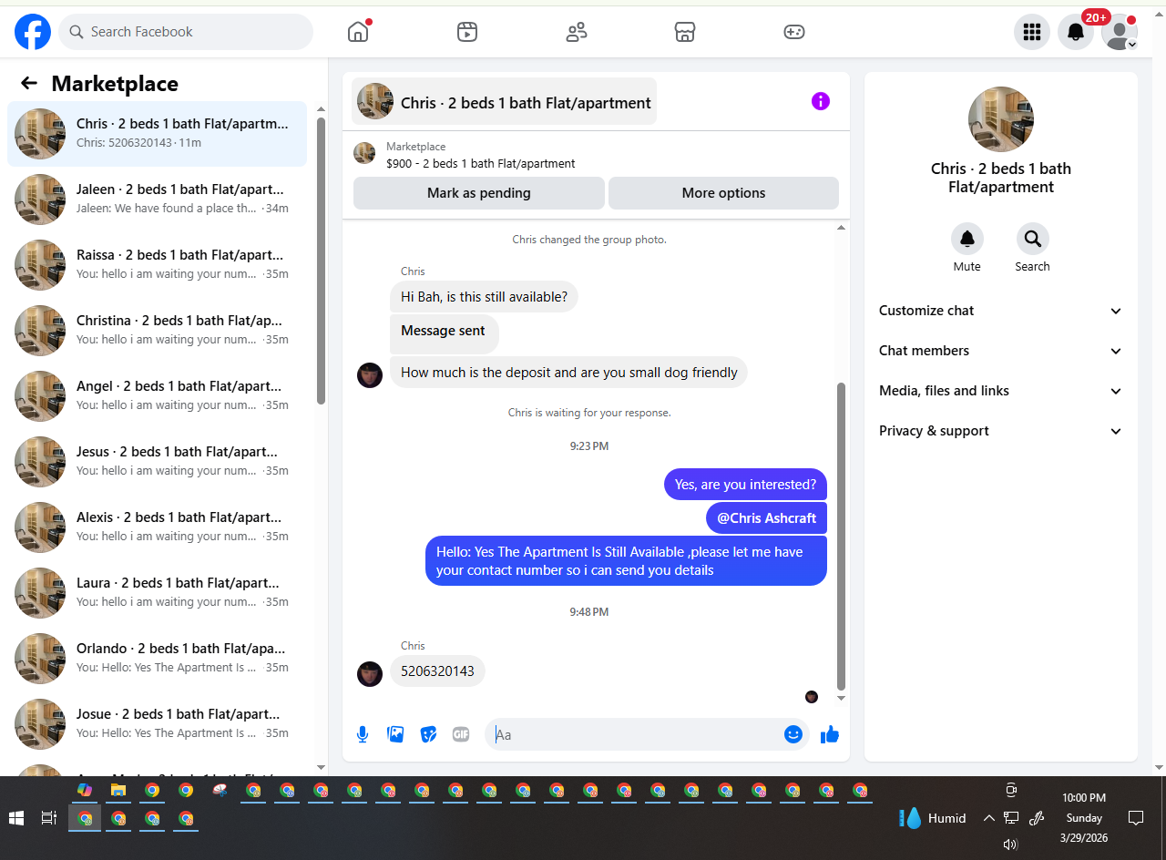The height and width of the screenshot is (860, 1166).
Task: Expand the Chat members section
Action: [1001, 351]
